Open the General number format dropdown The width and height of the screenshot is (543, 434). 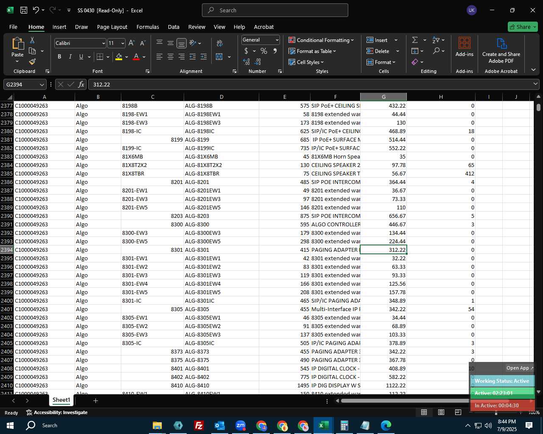[x=277, y=40]
